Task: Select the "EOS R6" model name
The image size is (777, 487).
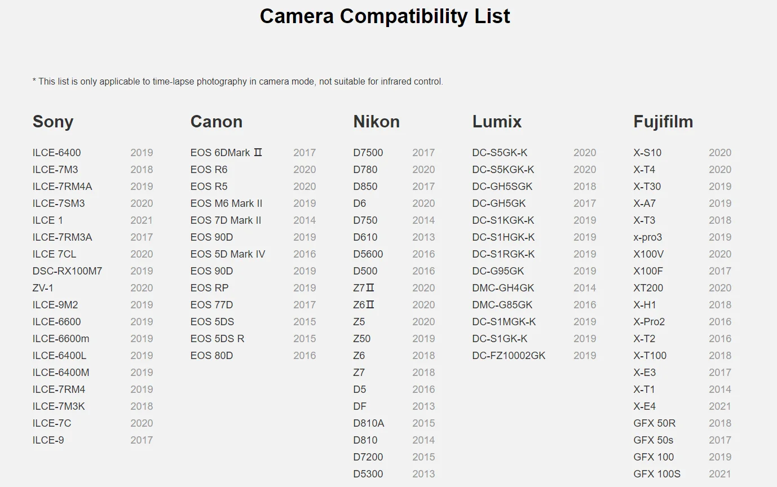Action: pyautogui.click(x=209, y=170)
